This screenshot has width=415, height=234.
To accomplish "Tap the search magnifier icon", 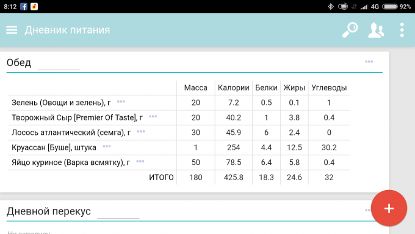I will tap(350, 30).
